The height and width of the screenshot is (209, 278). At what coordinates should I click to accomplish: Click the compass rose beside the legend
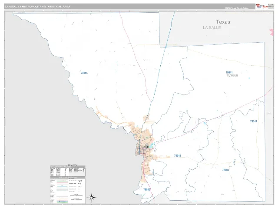click(92, 197)
